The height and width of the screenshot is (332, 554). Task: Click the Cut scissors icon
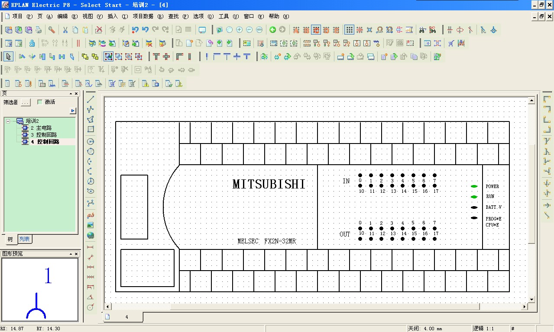pos(65,30)
